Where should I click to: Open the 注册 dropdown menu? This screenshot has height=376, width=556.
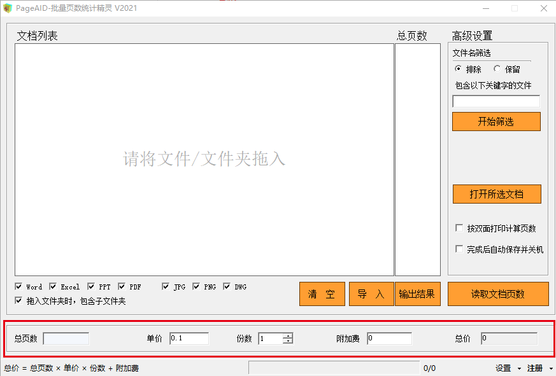coord(540,368)
